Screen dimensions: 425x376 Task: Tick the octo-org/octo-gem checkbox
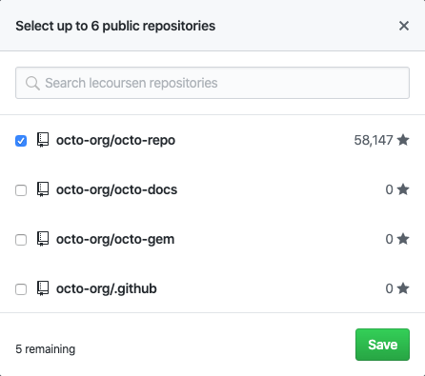(x=21, y=240)
